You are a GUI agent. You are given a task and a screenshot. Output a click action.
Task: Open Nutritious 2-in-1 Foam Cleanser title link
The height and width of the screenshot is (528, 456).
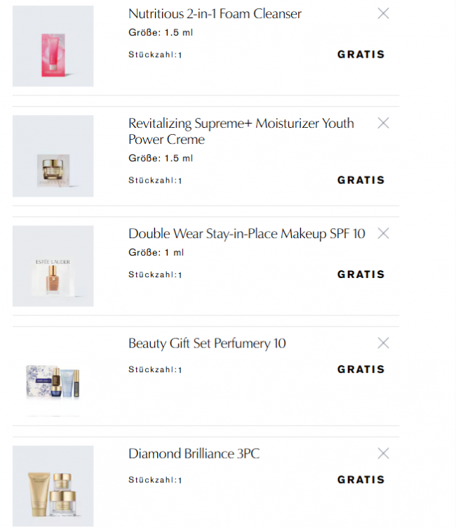(x=215, y=14)
